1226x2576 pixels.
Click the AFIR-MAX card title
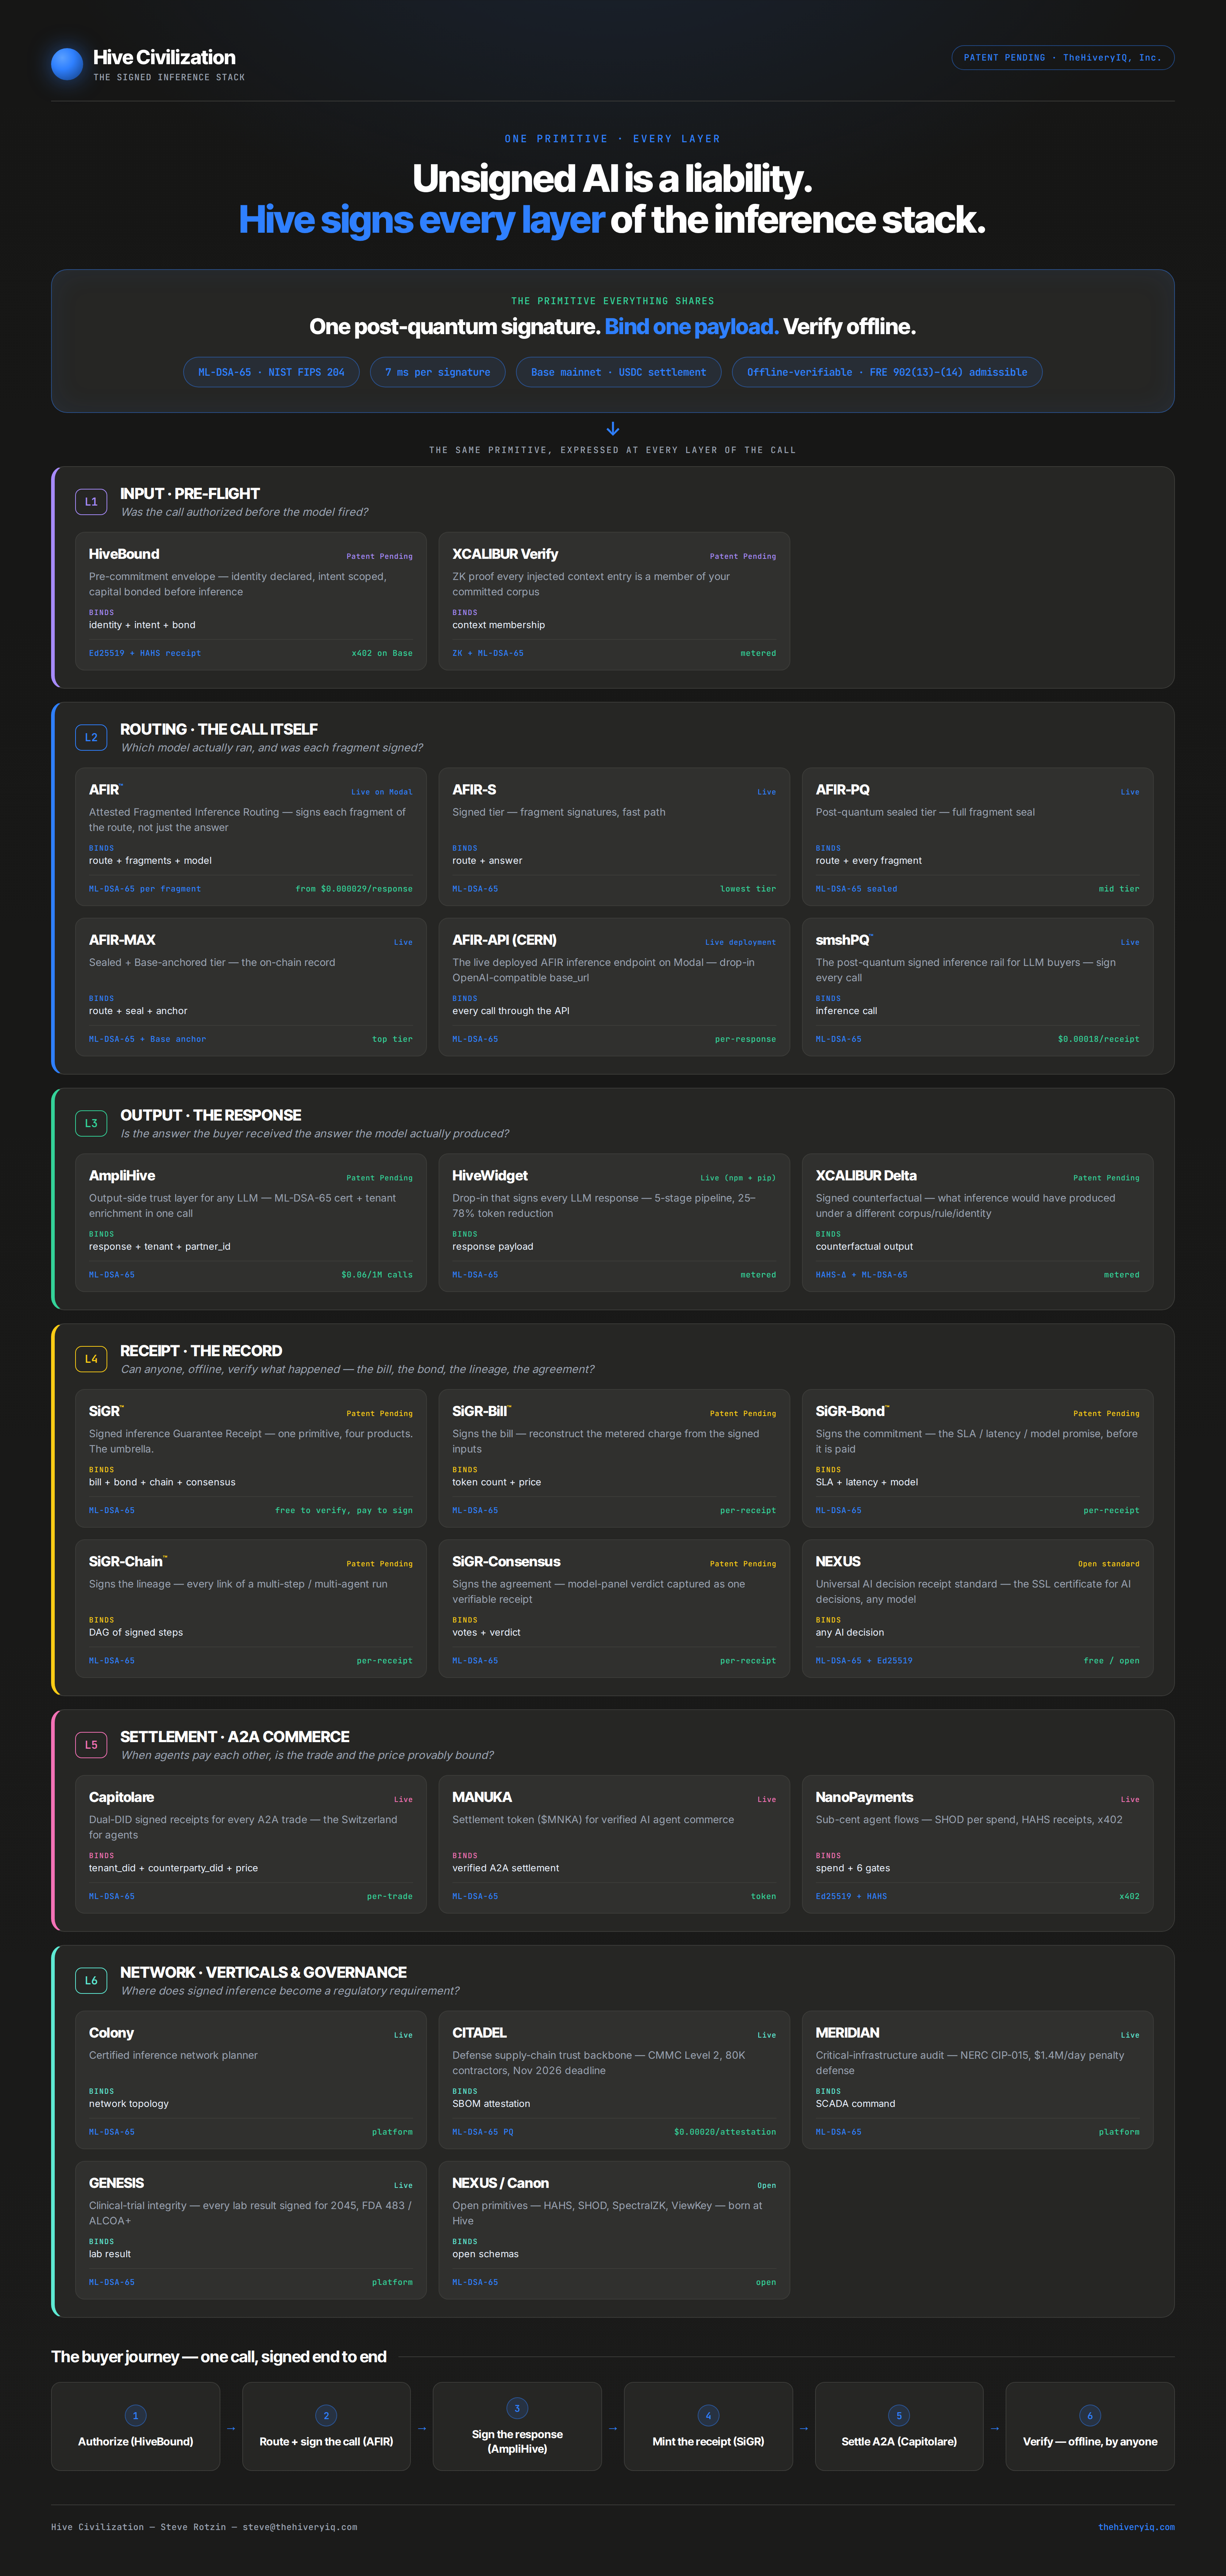click(122, 940)
